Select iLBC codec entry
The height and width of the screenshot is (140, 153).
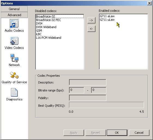[60, 34]
